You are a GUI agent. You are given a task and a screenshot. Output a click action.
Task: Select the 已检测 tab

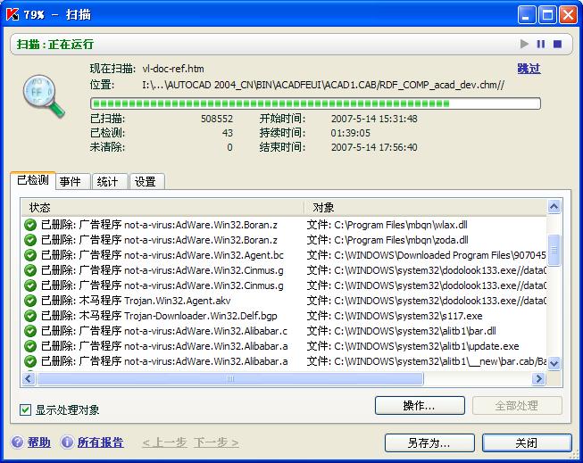(x=33, y=180)
